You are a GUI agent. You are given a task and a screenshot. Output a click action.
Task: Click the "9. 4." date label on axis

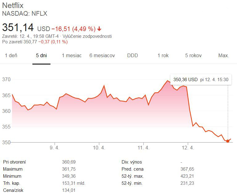54,148
